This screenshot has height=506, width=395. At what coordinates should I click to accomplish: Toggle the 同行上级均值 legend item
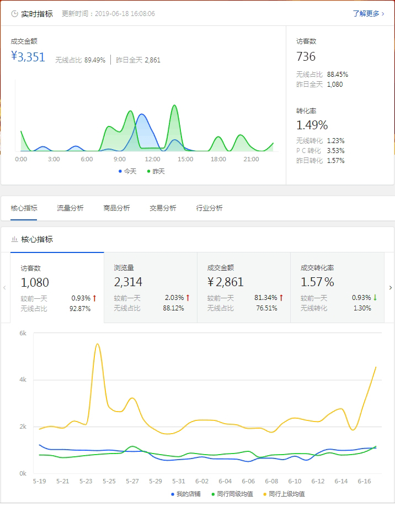284,494
